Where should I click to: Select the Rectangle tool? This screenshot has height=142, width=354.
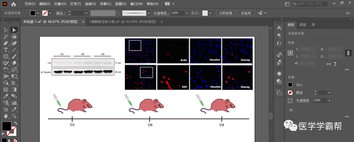point(6,56)
